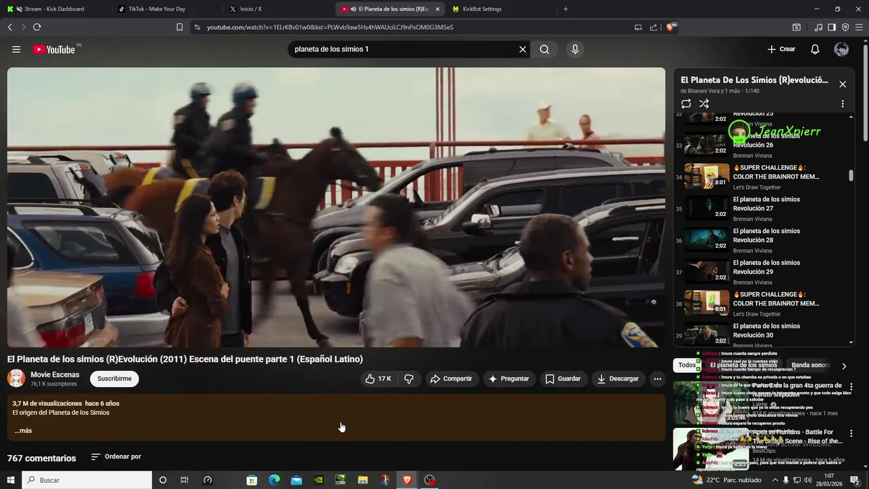Toggle the browser sidebar panel
Viewport: 869px width, 489px height.
point(832,27)
